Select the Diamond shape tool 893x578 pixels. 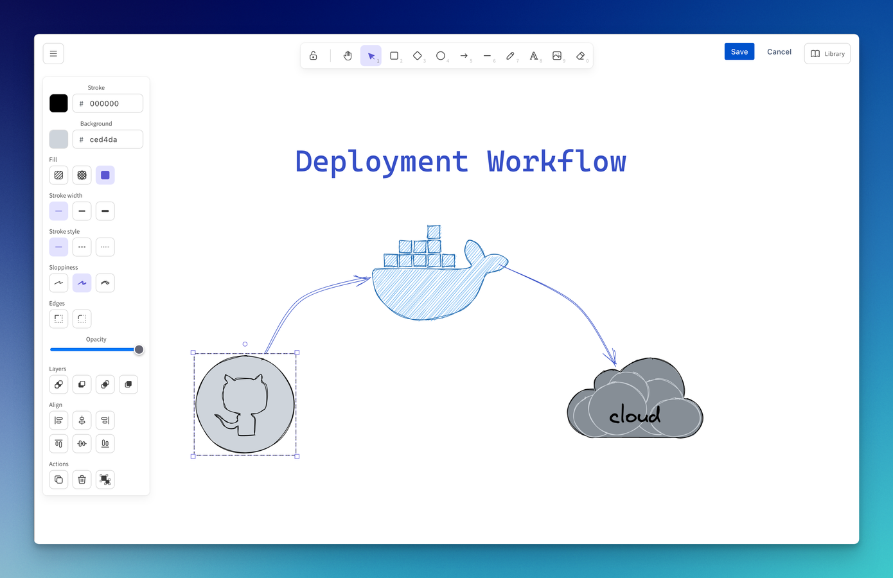pos(418,56)
